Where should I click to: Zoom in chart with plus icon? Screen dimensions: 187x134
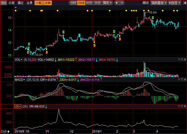117,3
